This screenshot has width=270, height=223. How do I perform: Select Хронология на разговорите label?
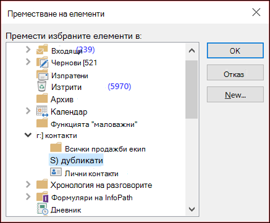click(x=101, y=185)
